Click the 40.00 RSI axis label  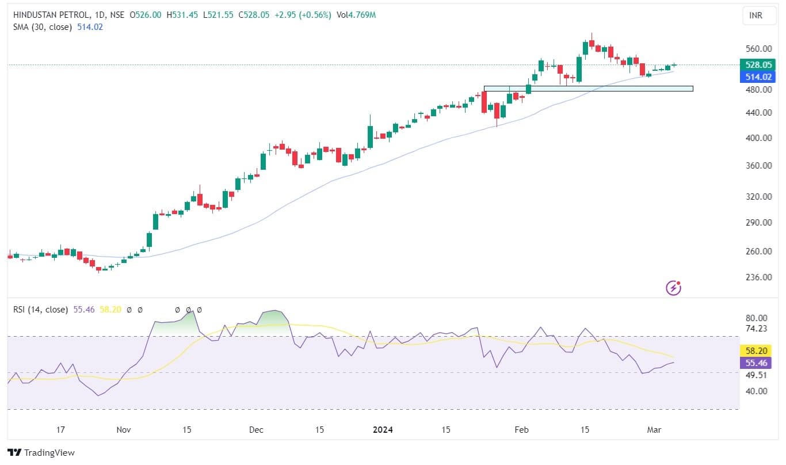[757, 391]
